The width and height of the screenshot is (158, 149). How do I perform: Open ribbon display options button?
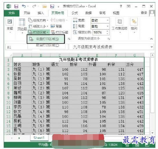tap(128, 6)
